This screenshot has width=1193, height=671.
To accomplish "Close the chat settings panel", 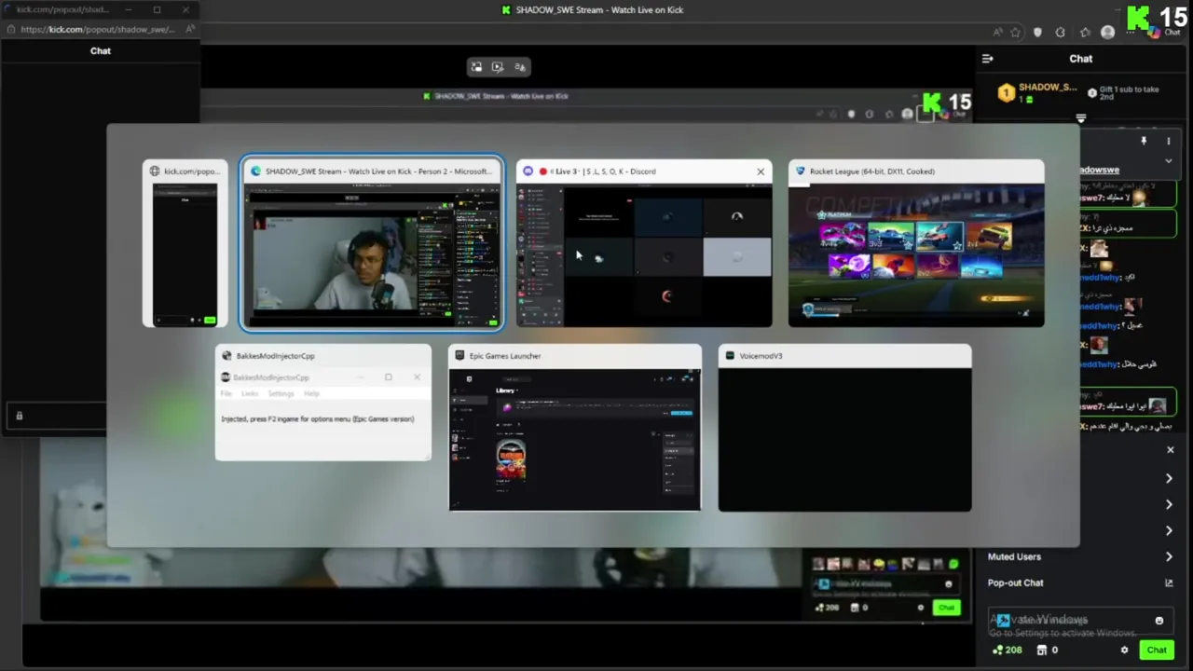I will tap(1171, 450).
